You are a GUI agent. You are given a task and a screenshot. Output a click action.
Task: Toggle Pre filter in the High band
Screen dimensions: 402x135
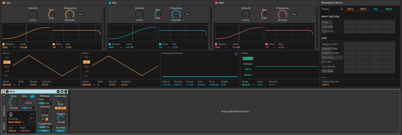point(294,14)
